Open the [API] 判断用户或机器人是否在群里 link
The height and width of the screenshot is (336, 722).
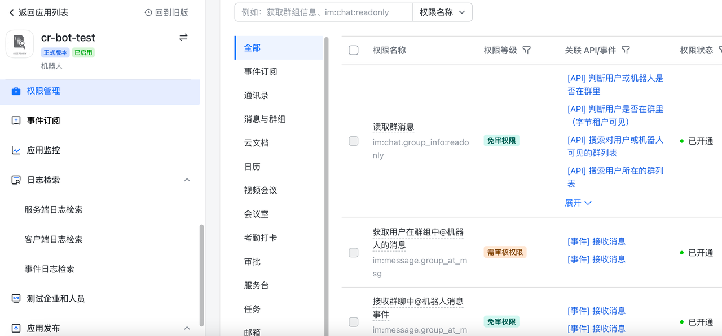pyautogui.click(x=615, y=84)
